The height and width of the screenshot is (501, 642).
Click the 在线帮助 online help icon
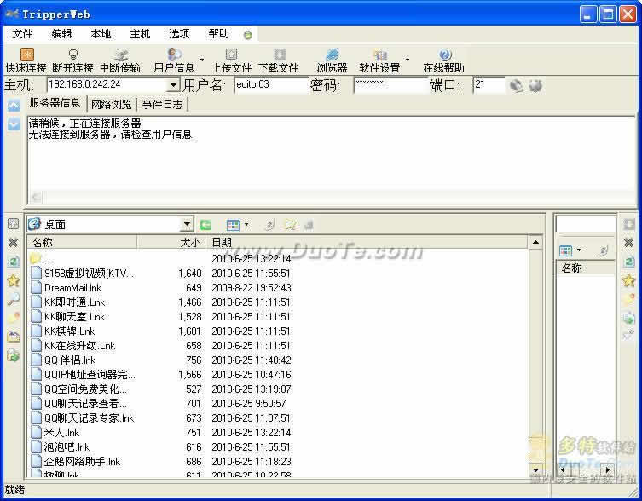(x=443, y=55)
